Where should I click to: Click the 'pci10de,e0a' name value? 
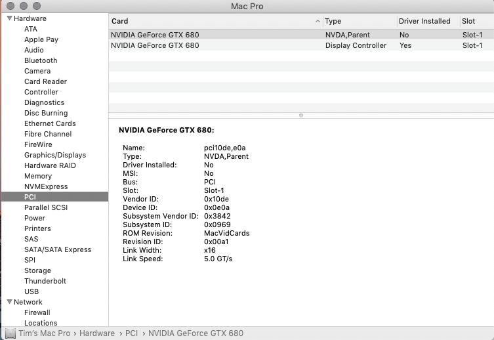(224, 148)
